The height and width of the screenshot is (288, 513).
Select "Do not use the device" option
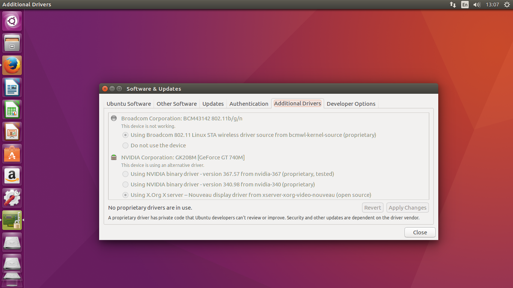tap(125, 145)
